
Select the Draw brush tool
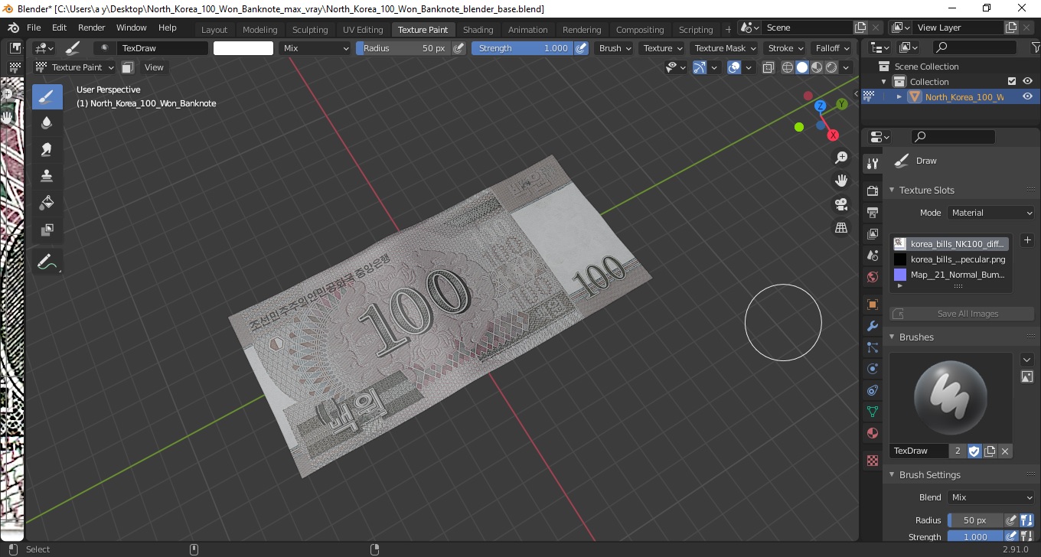47,97
